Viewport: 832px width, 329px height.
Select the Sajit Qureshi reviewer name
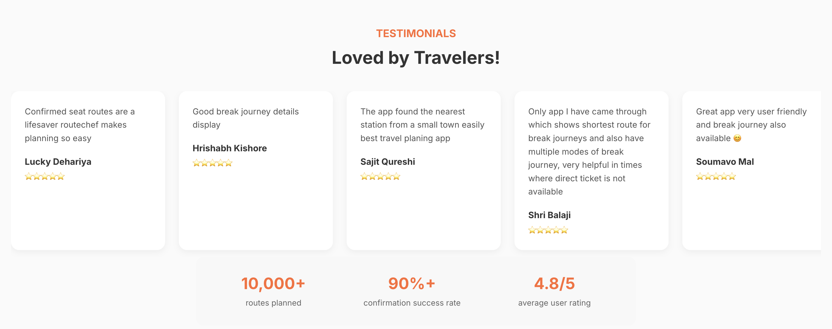[x=388, y=162]
